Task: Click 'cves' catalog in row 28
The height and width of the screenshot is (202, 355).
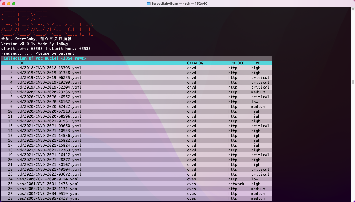Action: click(192, 198)
